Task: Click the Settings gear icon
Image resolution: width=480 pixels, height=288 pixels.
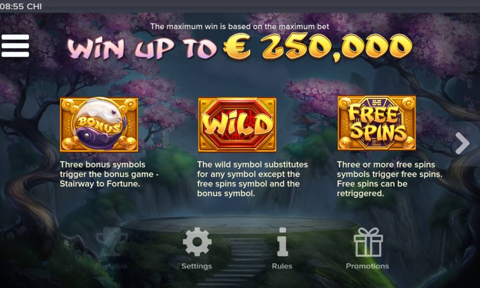Action: point(197,242)
